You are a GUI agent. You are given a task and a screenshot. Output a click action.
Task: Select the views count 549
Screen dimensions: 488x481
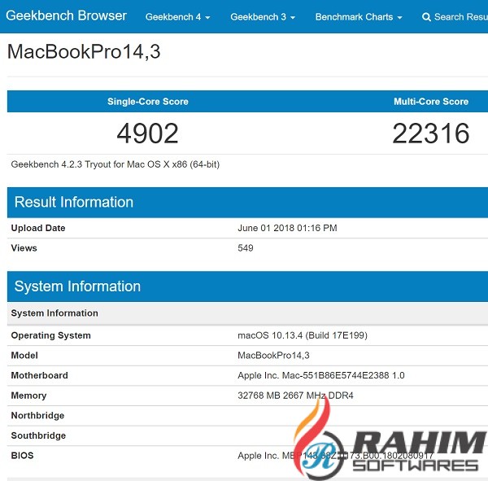click(246, 248)
